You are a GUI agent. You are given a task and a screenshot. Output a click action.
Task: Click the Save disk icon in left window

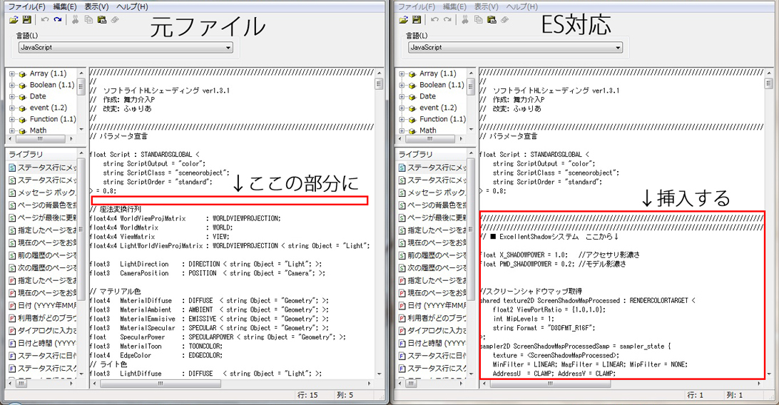pyautogui.click(x=27, y=20)
